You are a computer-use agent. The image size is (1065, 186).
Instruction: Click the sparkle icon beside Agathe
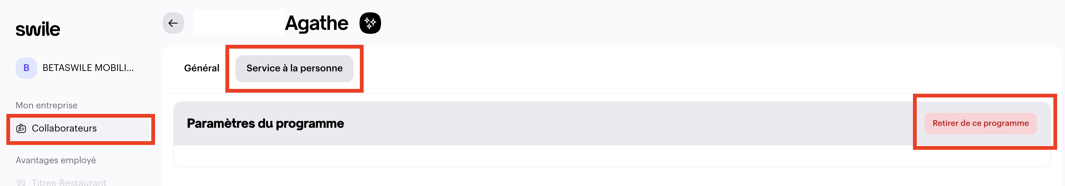[370, 23]
